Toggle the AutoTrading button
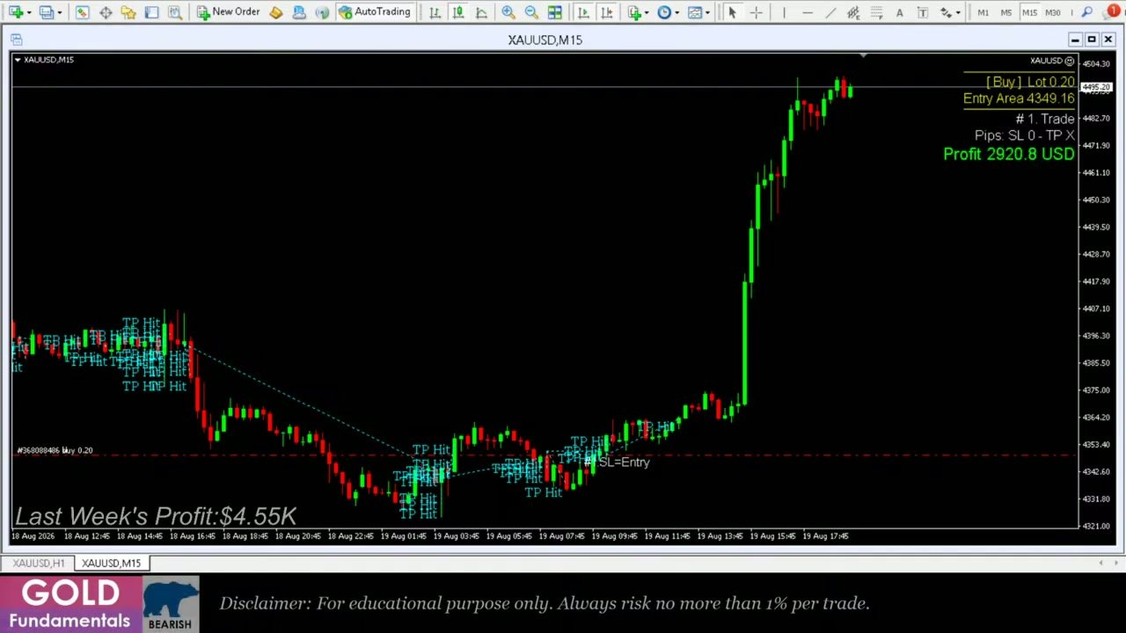Viewport: 1126px width, 633px height. click(x=375, y=12)
